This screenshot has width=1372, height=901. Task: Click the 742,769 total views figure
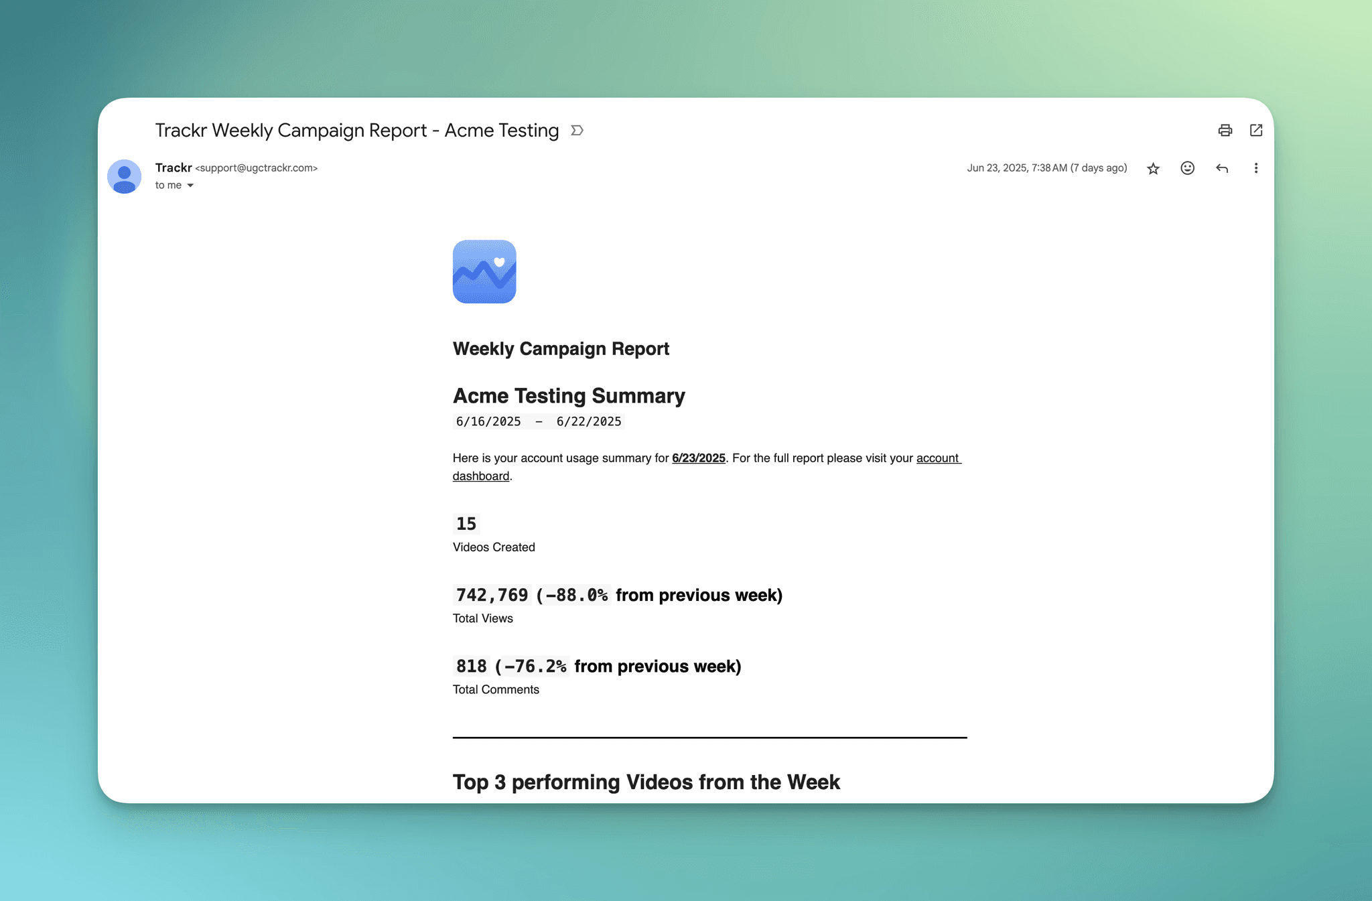pyautogui.click(x=492, y=595)
